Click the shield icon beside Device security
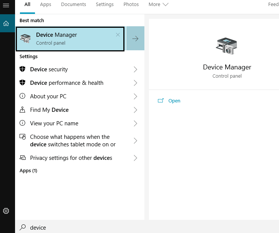 [23, 69]
